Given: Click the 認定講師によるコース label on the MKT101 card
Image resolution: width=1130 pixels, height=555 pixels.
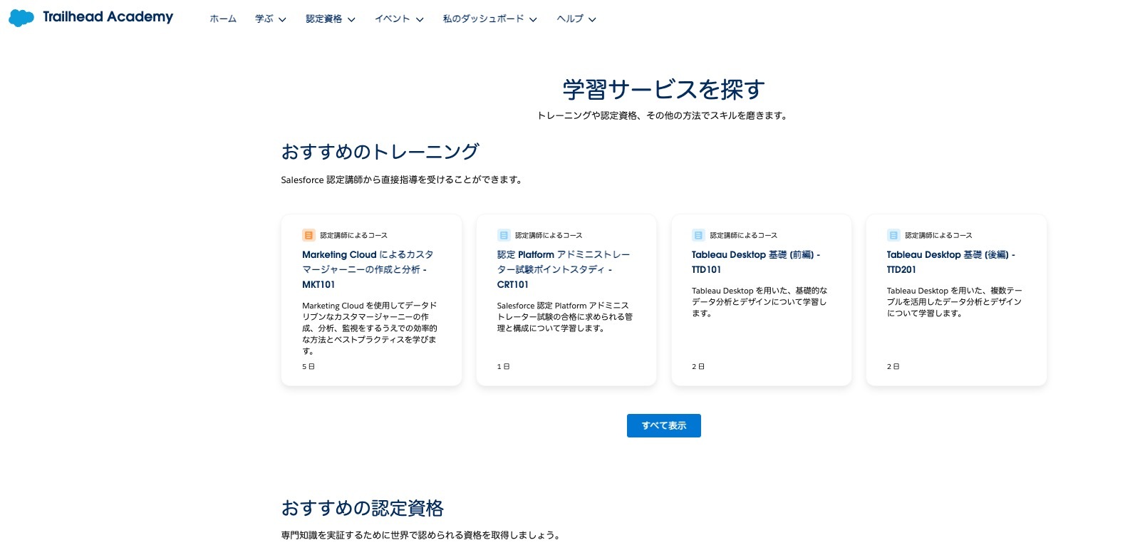Looking at the screenshot, I should click(x=353, y=235).
